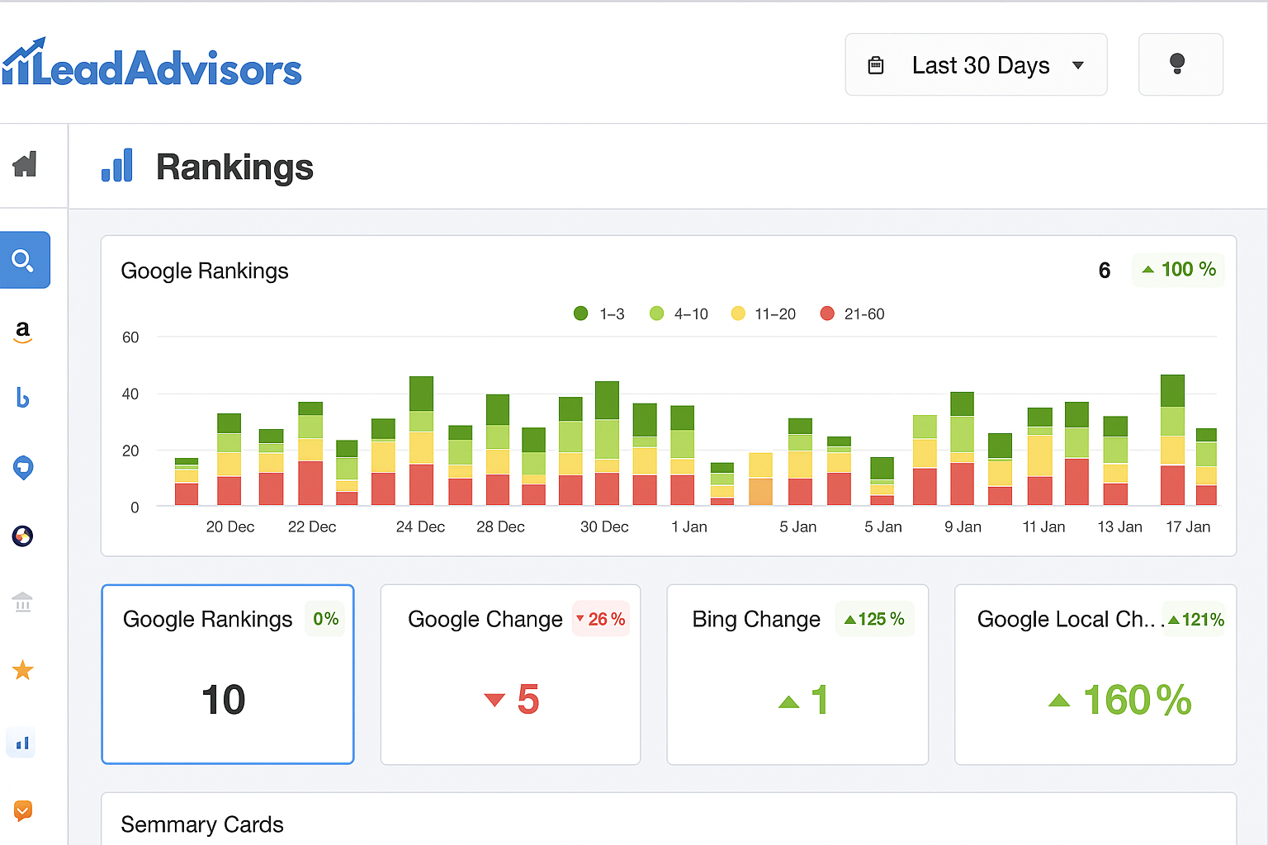
Task: Select the Bing Change summary card
Action: click(x=797, y=674)
